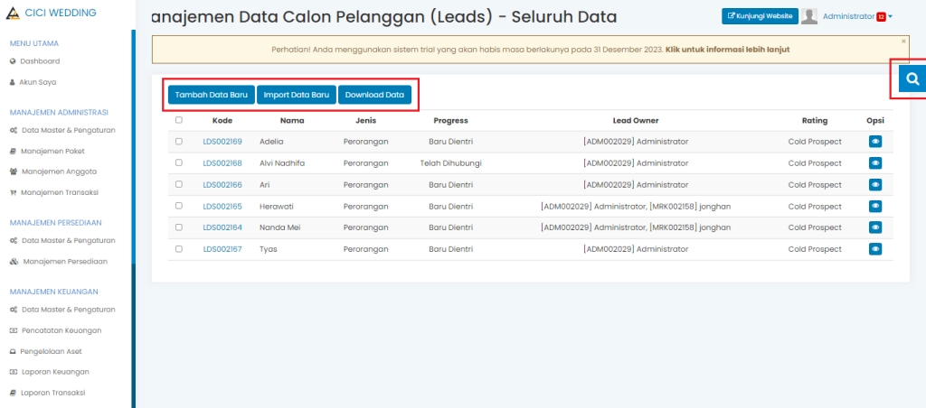The width and height of the screenshot is (926, 408).
Task: View details eye icon for Nanda Mei
Action: [x=875, y=227]
